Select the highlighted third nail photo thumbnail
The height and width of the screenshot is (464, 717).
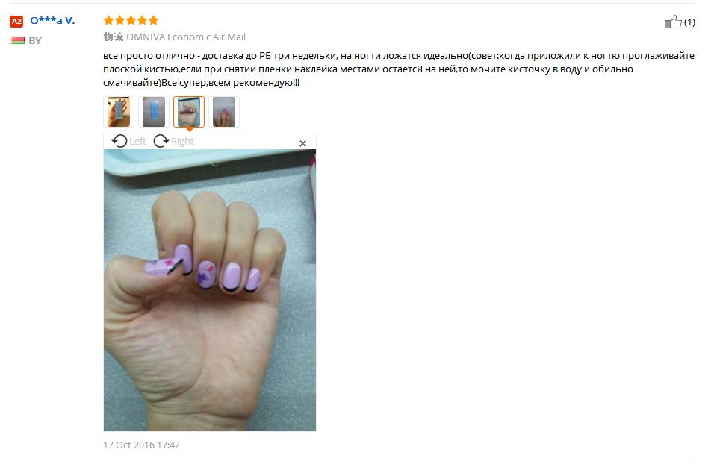tap(189, 112)
